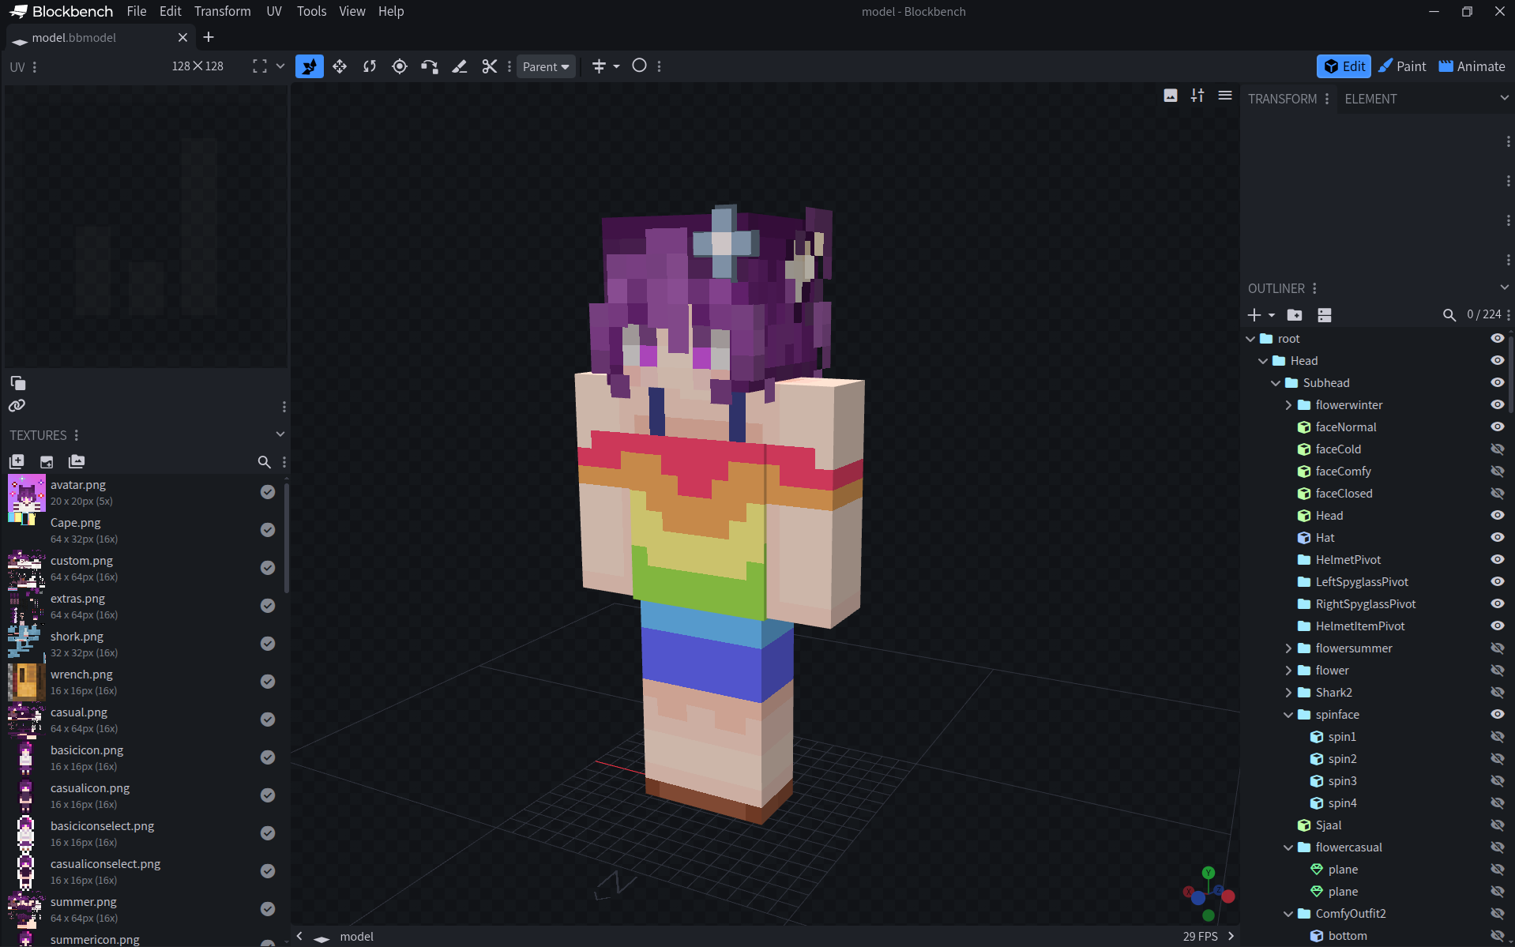Collapse the flowercasual group

point(1288,847)
